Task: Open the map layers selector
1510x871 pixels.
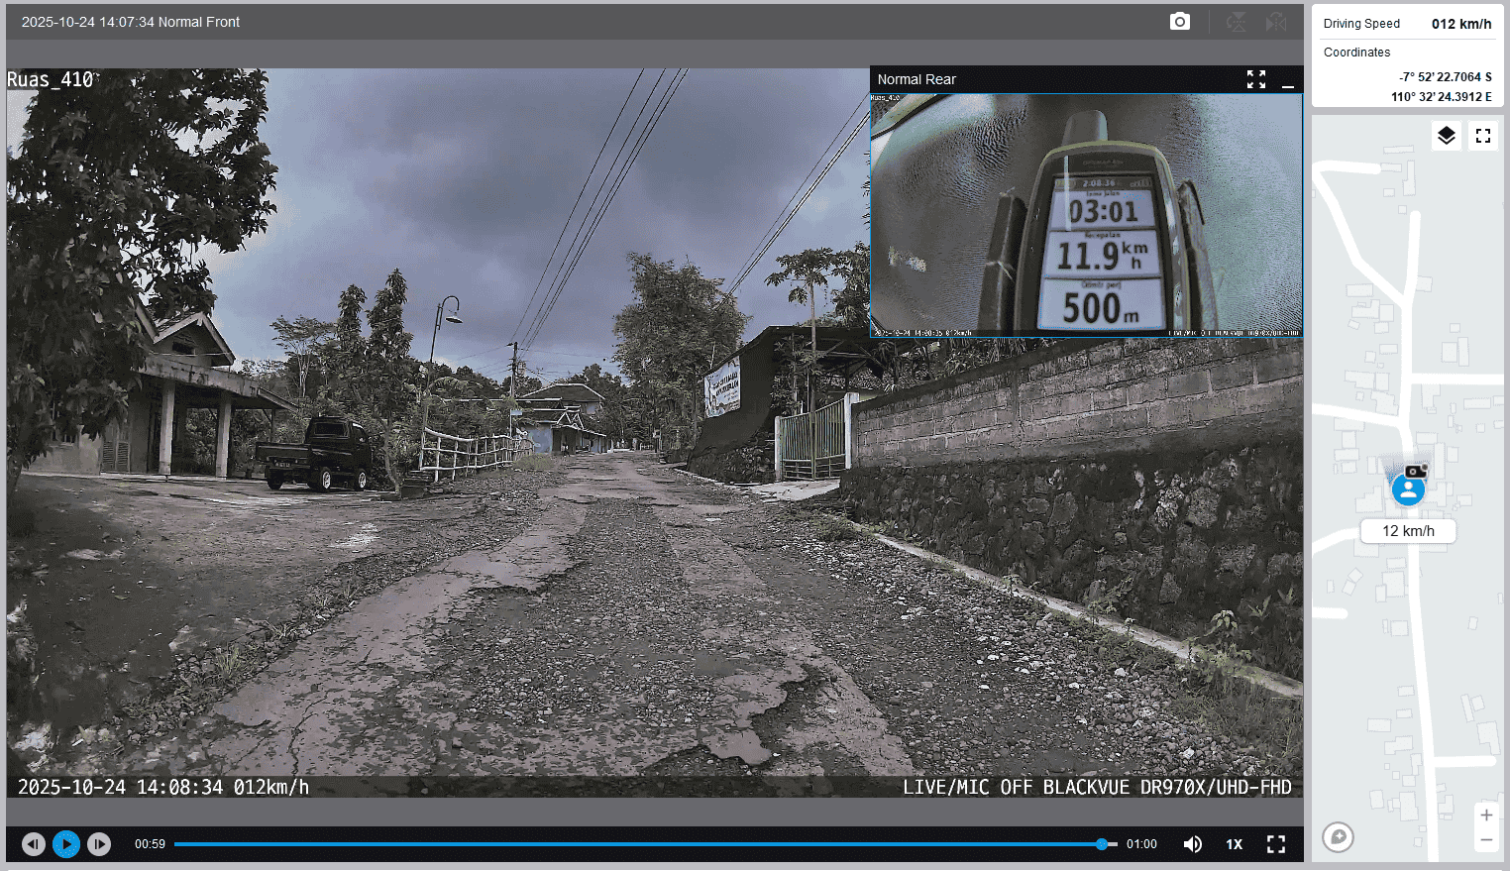Action: tap(1446, 136)
